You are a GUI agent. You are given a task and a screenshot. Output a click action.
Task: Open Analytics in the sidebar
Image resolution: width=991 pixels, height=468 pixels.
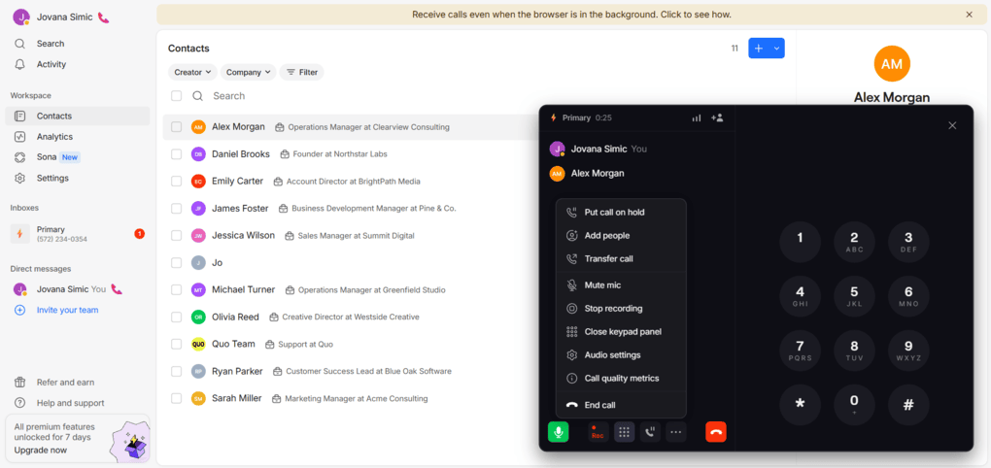[54, 137]
